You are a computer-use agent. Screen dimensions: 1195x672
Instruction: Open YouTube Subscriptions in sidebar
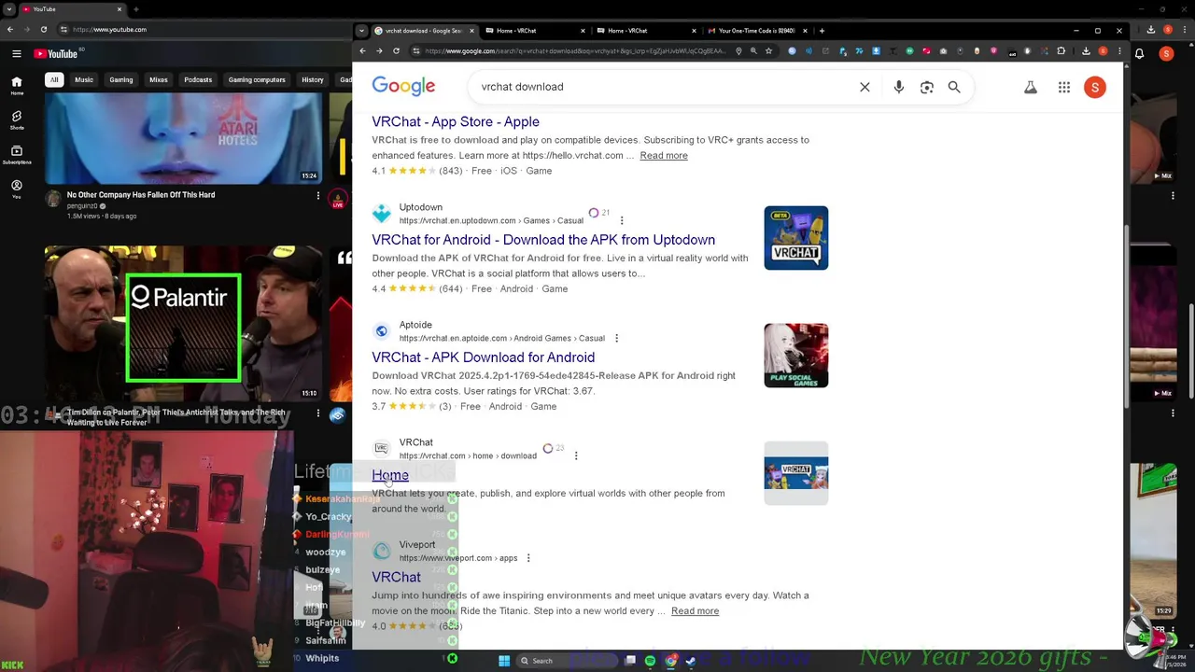(17, 154)
